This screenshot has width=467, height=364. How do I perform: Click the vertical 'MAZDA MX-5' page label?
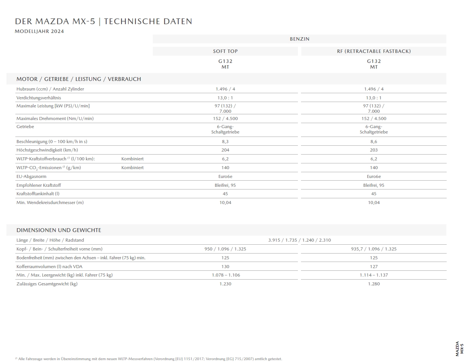click(x=459, y=349)
